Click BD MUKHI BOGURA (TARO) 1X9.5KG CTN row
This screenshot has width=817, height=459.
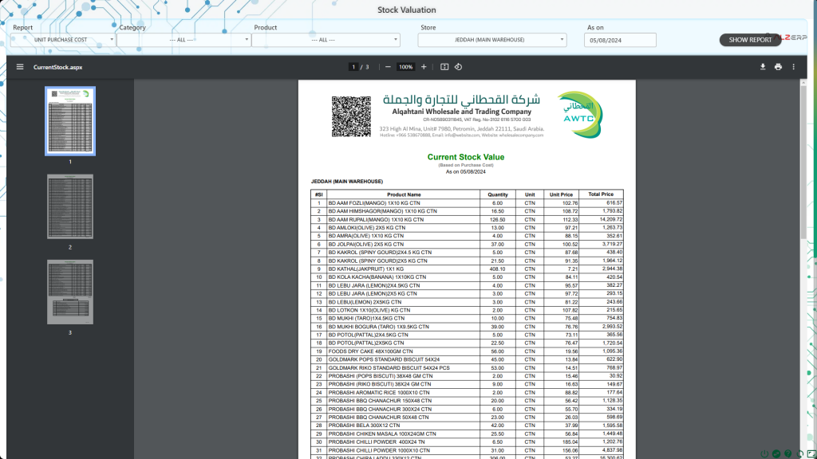[467, 327]
